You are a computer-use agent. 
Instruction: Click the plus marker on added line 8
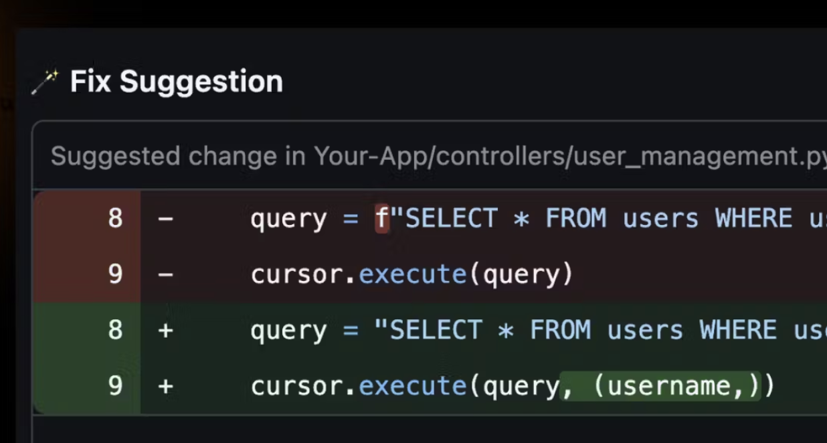coord(165,330)
